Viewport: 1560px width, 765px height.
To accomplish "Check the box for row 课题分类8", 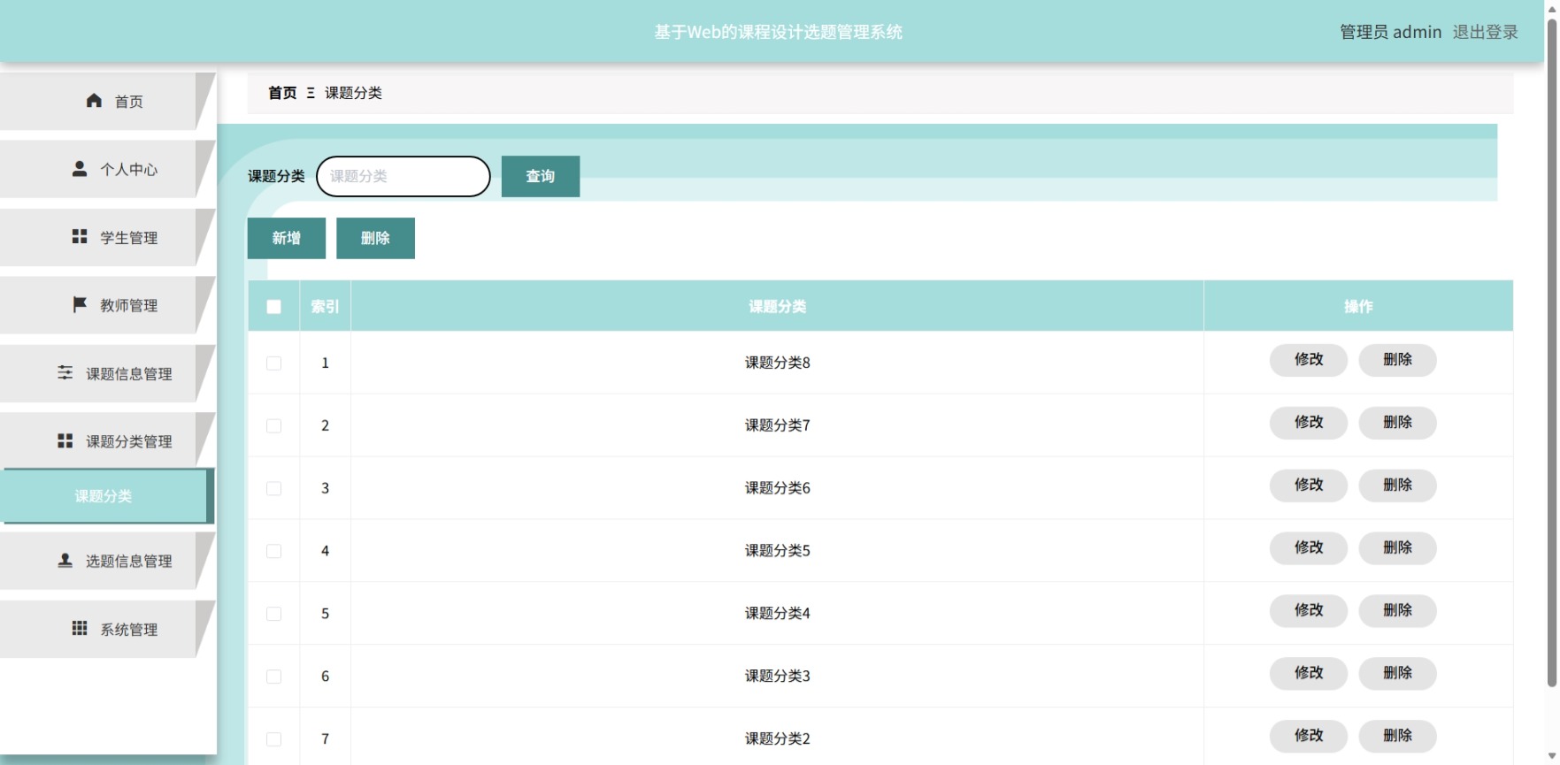I will coord(274,363).
